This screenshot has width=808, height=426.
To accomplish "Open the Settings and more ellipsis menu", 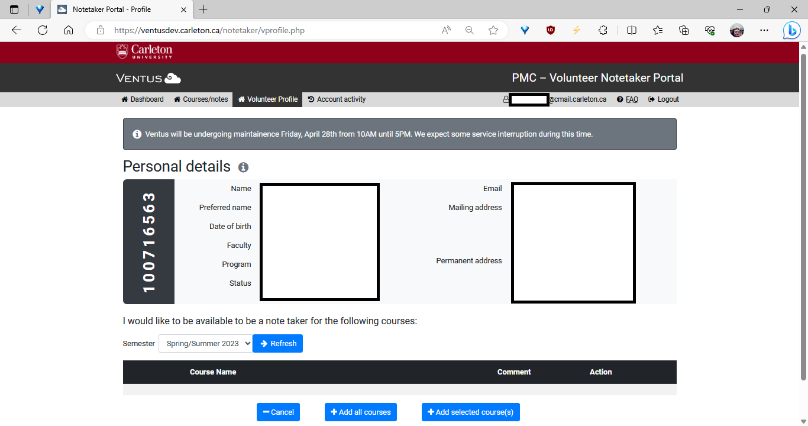I will point(764,30).
